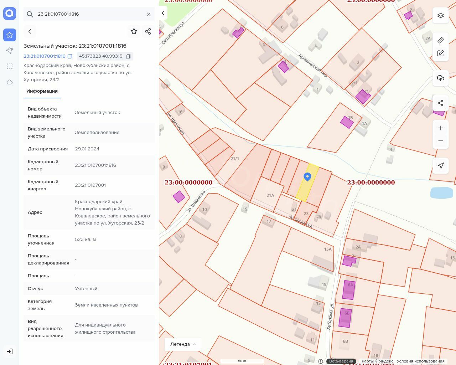Viewport: 456px width, 365px height.
Task: Go back using the panel arrow
Action: (30, 31)
